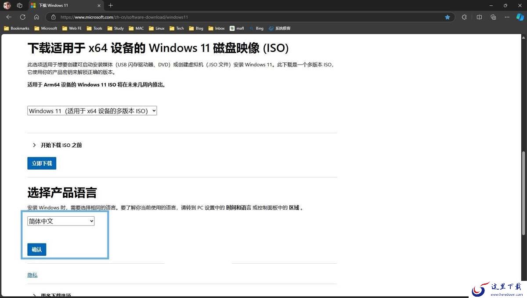The width and height of the screenshot is (527, 298).
Task: Open the Edge profile avatar
Action: click(7, 5)
